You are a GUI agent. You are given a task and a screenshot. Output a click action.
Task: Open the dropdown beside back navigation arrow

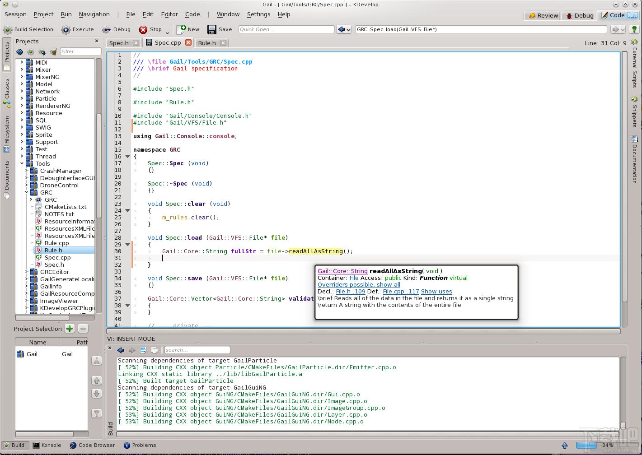pyautogui.click(x=349, y=29)
